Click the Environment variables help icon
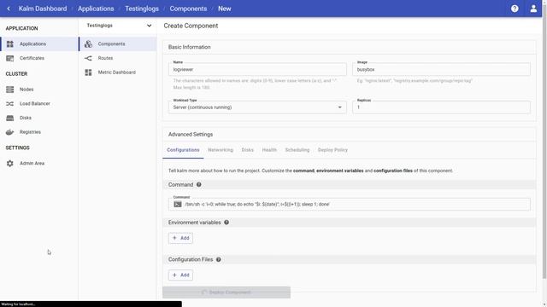This screenshot has height=307, width=547. [226, 223]
